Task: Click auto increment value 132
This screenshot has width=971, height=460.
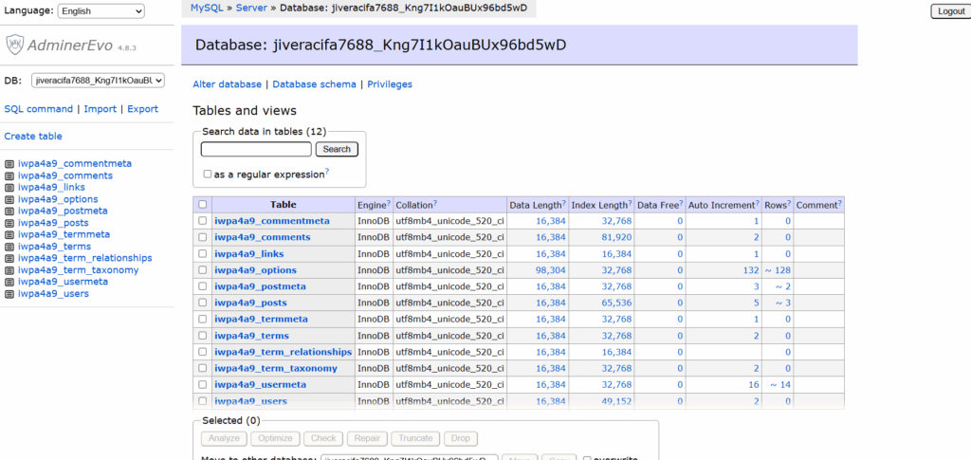Action: [751, 270]
